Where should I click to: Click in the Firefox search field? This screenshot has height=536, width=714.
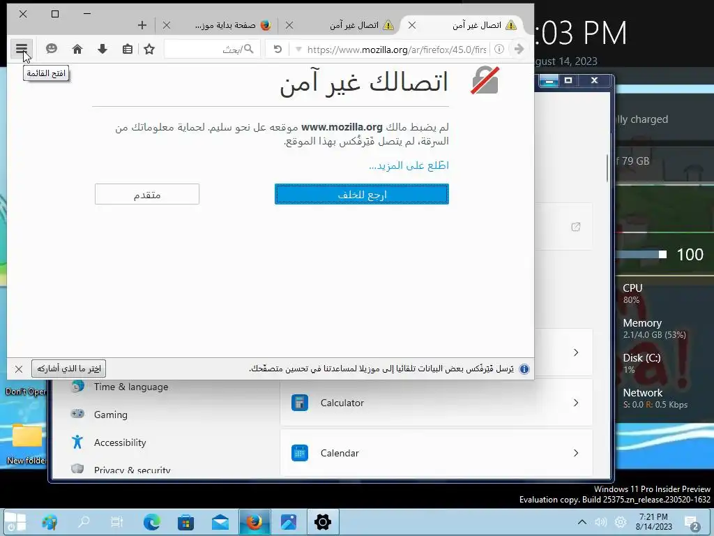(212, 49)
